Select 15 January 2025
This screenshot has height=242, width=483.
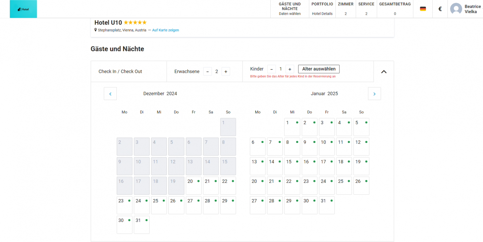coord(292,166)
